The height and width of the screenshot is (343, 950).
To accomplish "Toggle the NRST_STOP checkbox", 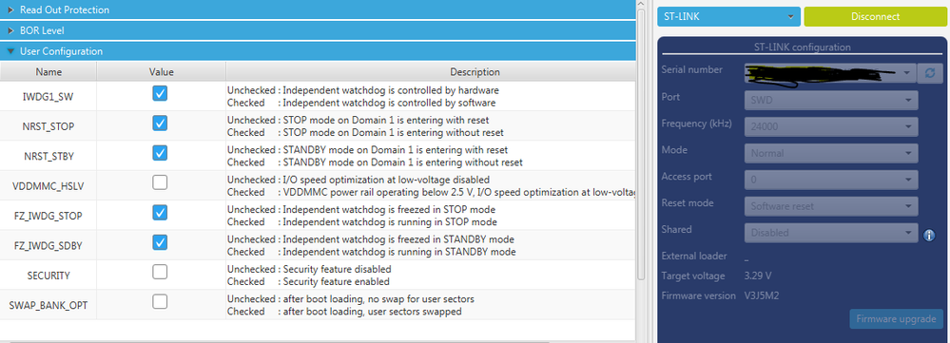I will 160,124.
